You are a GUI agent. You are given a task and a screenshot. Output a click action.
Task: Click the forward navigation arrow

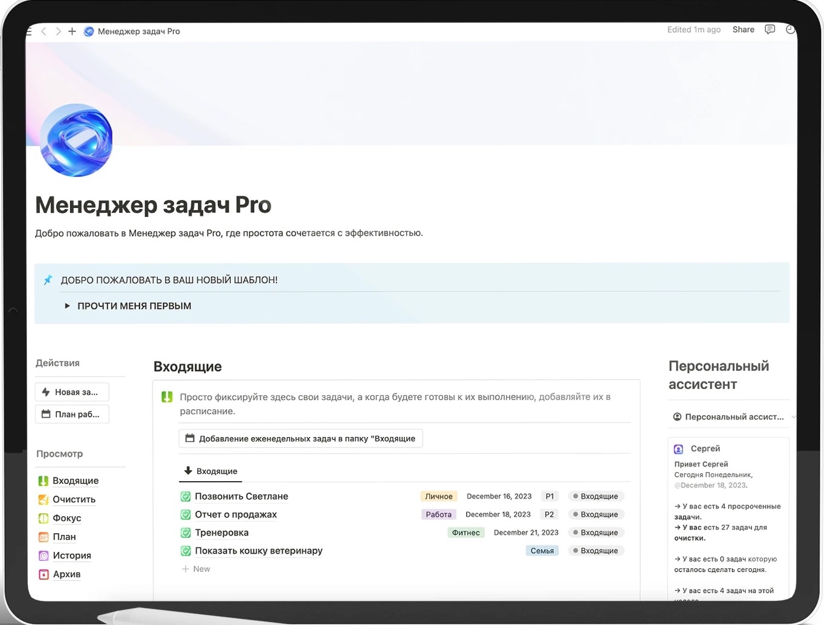coord(58,31)
